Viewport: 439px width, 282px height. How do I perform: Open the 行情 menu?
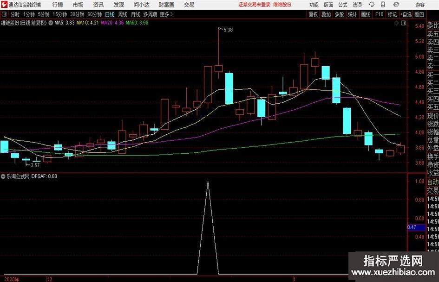click(x=58, y=5)
